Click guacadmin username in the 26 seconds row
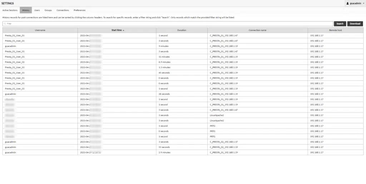Image resolution: width=366 pixels, height=184 pixels. coord(10,94)
